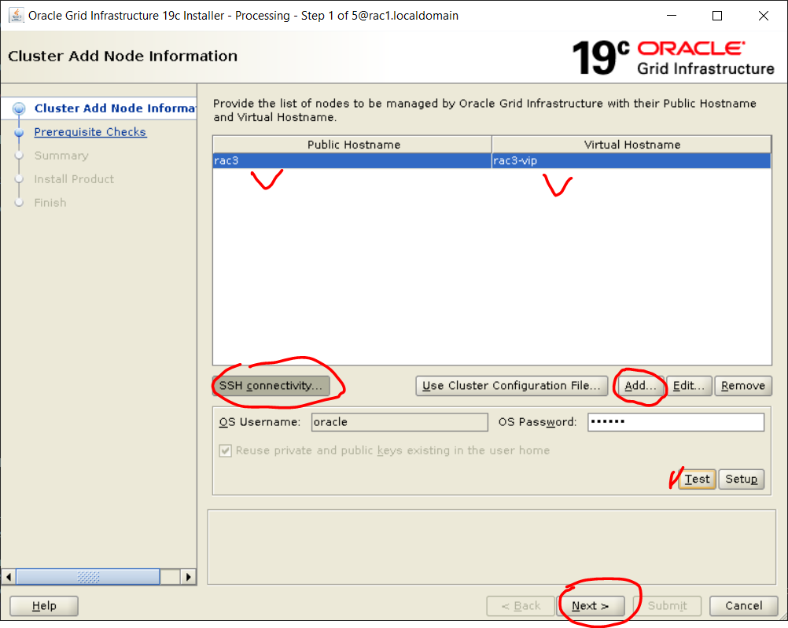This screenshot has width=788, height=628.
Task: Click Setup for SSH connectivity
Action: point(741,479)
